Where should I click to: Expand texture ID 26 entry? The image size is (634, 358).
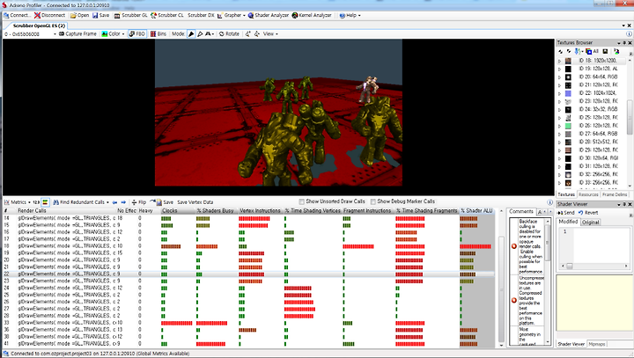tap(560, 126)
